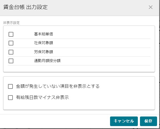Click the 社保対象額 label text
The width and height of the screenshot is (160, 129).
(44, 43)
